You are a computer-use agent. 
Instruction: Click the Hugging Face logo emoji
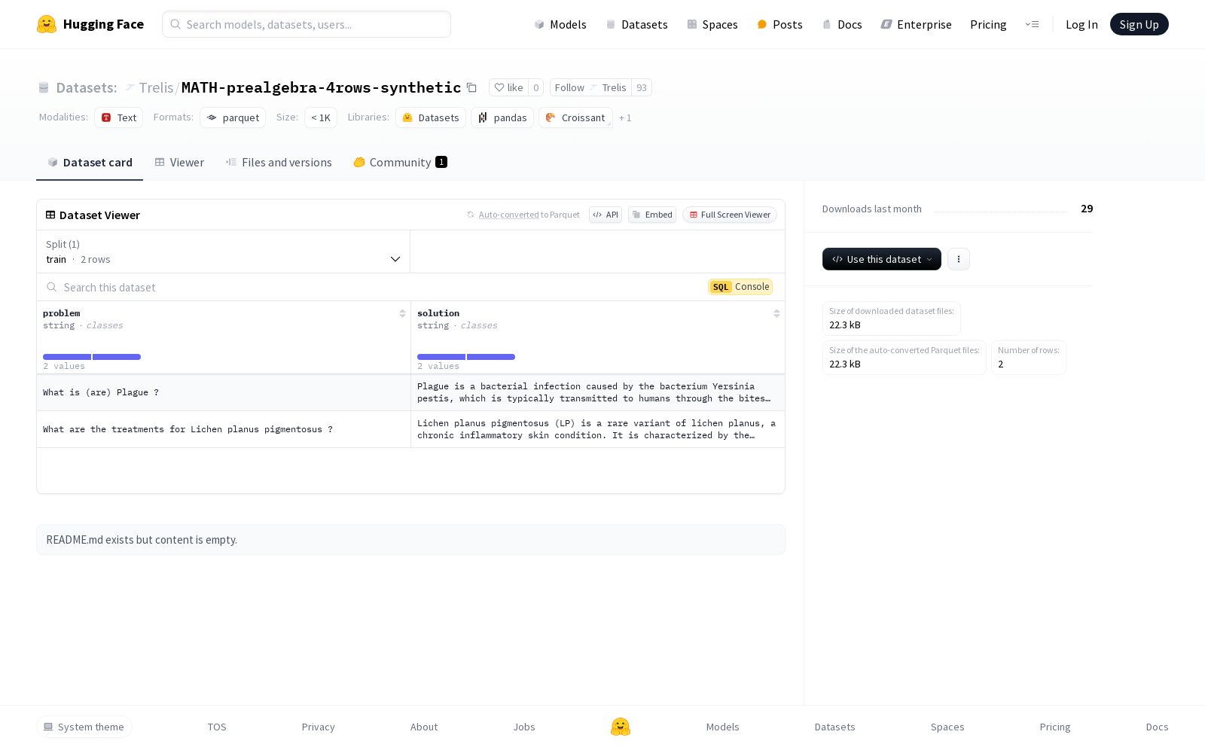pos(47,24)
